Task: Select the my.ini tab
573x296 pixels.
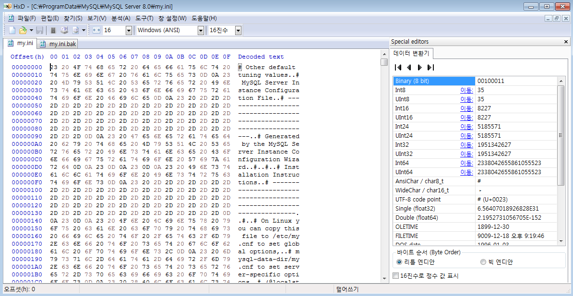Action: click(20, 44)
